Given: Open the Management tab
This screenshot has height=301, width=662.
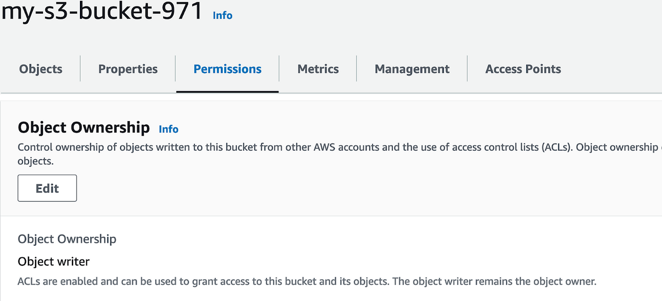Looking at the screenshot, I should pos(411,69).
